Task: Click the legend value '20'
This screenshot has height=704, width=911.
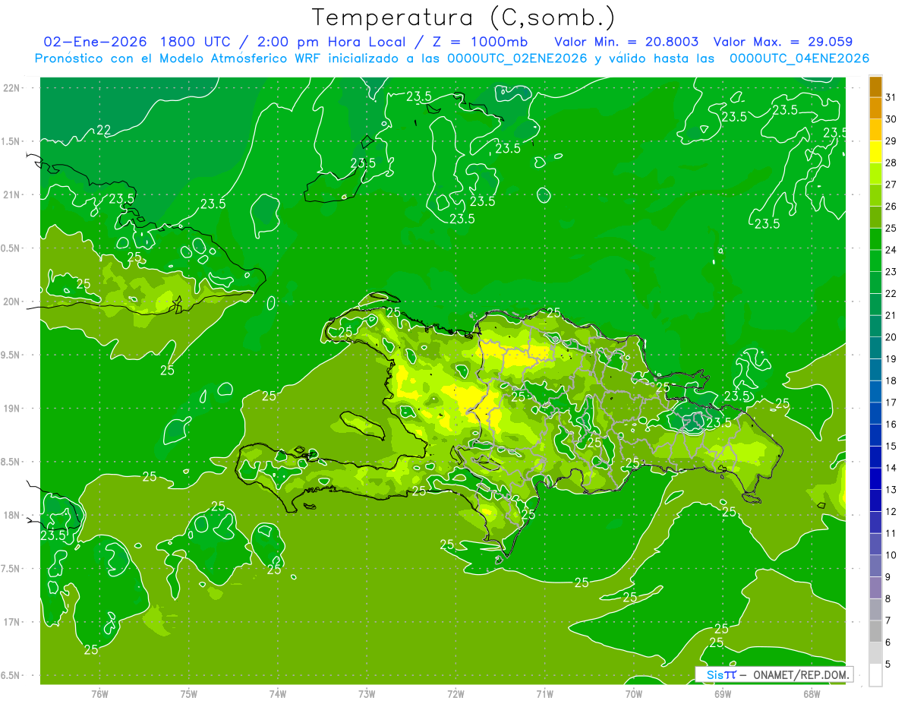Action: click(x=891, y=337)
